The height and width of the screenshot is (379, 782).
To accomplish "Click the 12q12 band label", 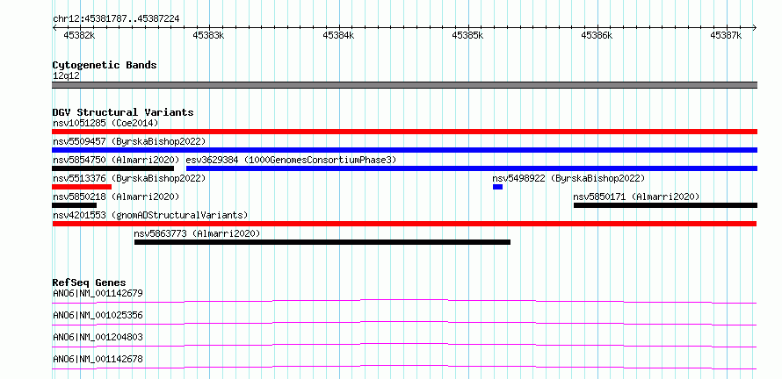I will (66, 76).
